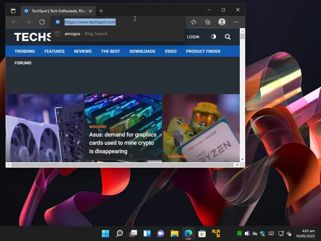Open a new tab with plus button
Viewport: 321px width, 241px height.
[x=101, y=11]
